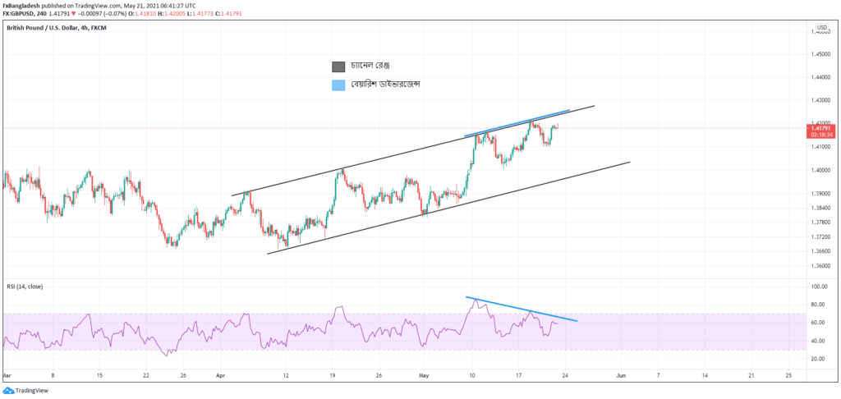Click the '19' date axis label
Image resolution: width=841 pixels, height=399 pixels.
pyautogui.click(x=332, y=375)
